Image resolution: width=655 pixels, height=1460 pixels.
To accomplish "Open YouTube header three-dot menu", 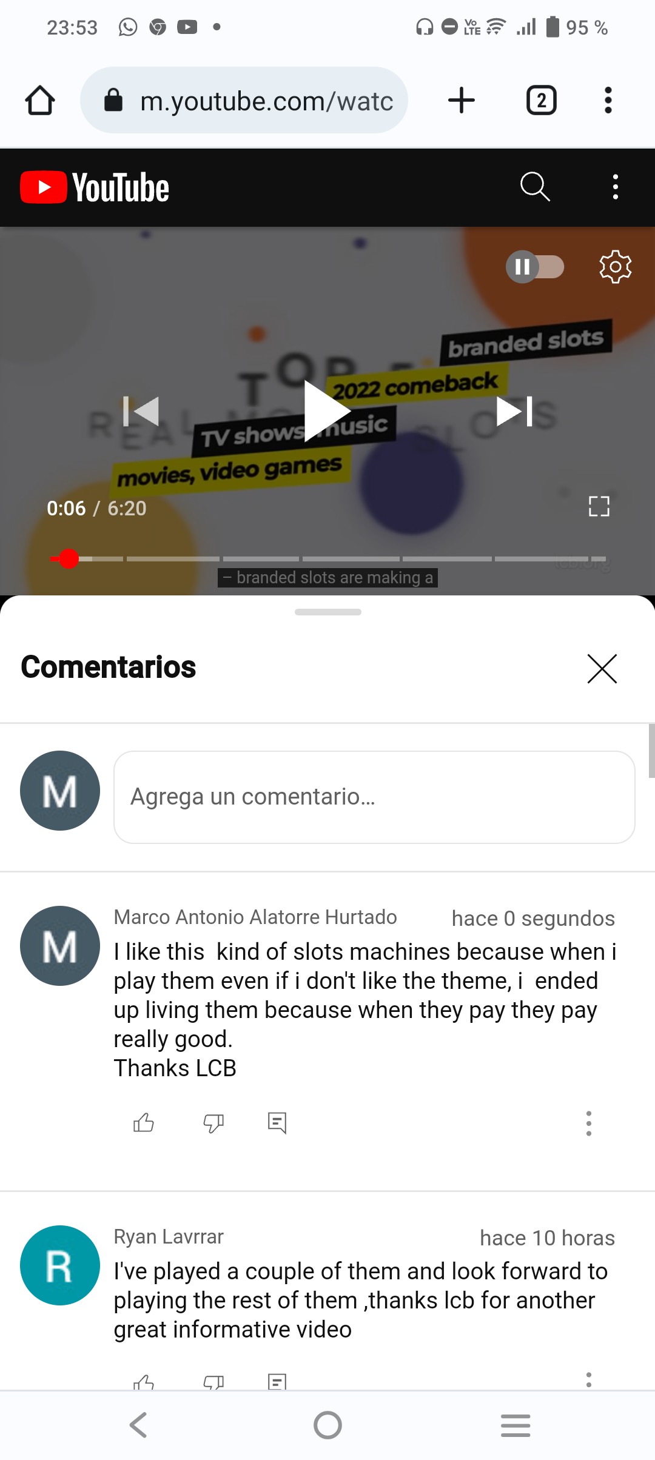I will 615,187.
